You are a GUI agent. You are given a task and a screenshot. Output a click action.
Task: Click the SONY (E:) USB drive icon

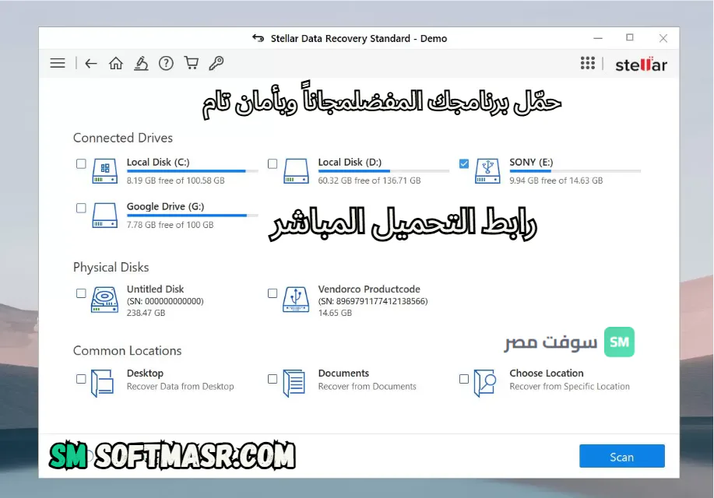pos(487,170)
